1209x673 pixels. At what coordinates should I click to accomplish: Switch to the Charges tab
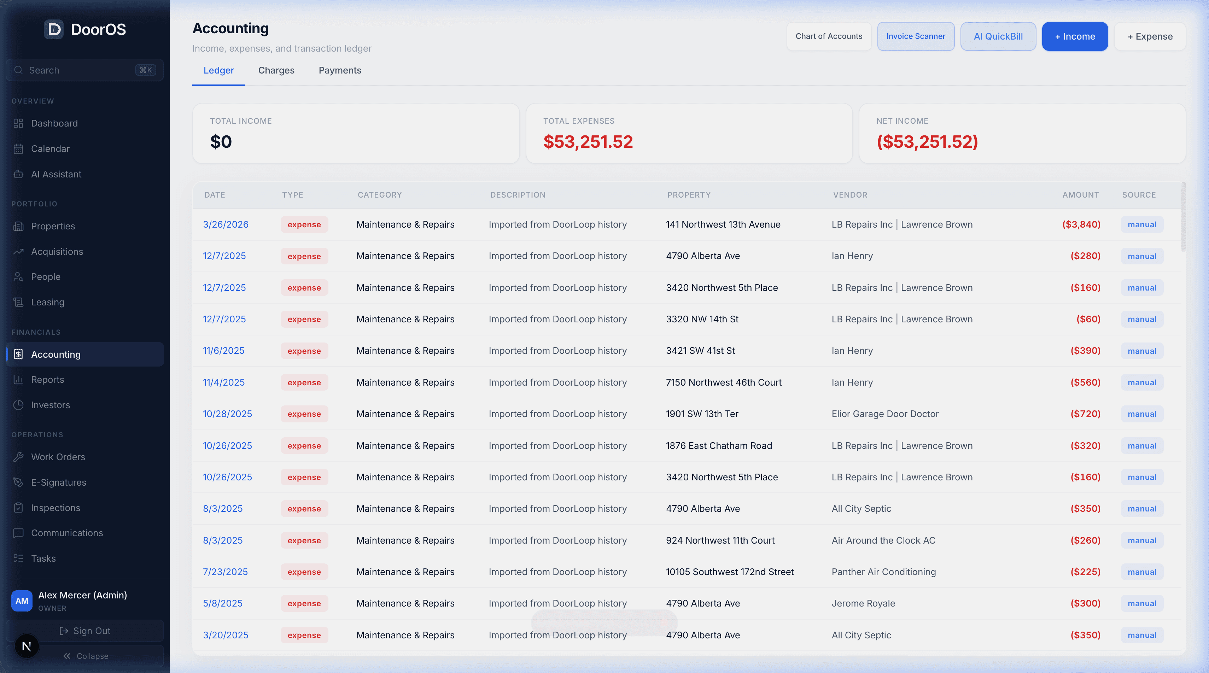click(276, 70)
